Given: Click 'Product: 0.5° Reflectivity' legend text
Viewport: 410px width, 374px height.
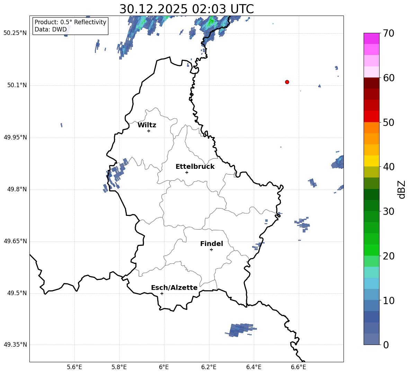Looking at the screenshot, I should [x=70, y=22].
